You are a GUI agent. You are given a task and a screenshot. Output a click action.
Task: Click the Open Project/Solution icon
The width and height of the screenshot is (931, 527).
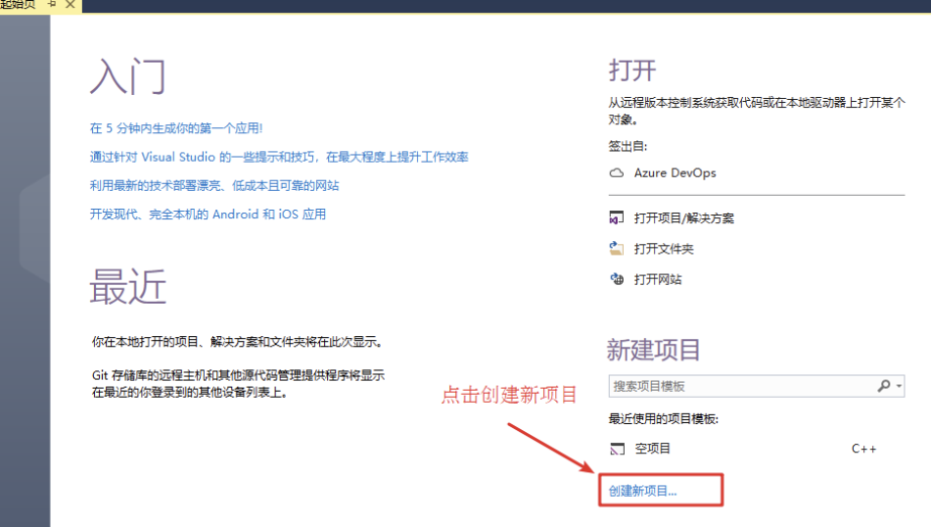(617, 218)
